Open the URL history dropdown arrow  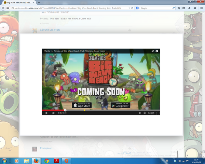pyautogui.click(x=129, y=8)
